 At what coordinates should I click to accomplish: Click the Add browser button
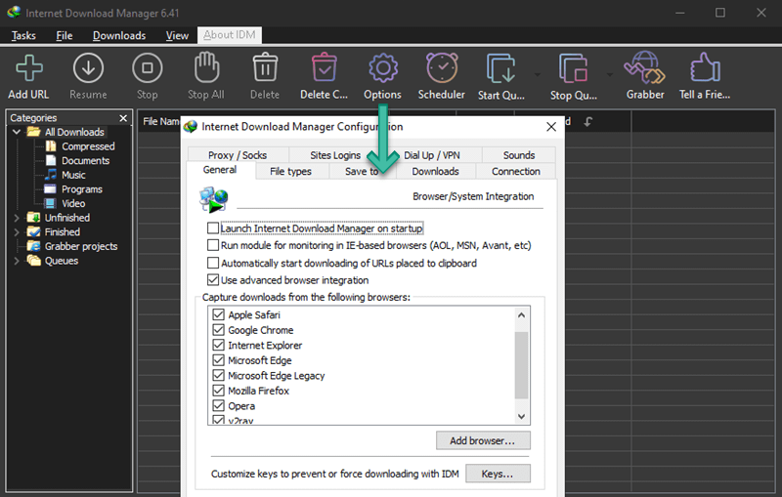pyautogui.click(x=483, y=440)
